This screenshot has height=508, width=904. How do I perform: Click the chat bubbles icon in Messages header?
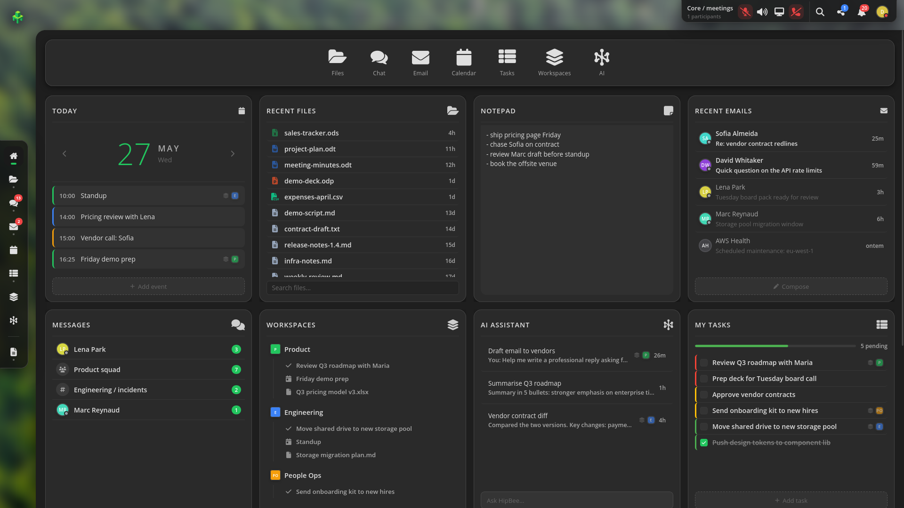point(238,325)
